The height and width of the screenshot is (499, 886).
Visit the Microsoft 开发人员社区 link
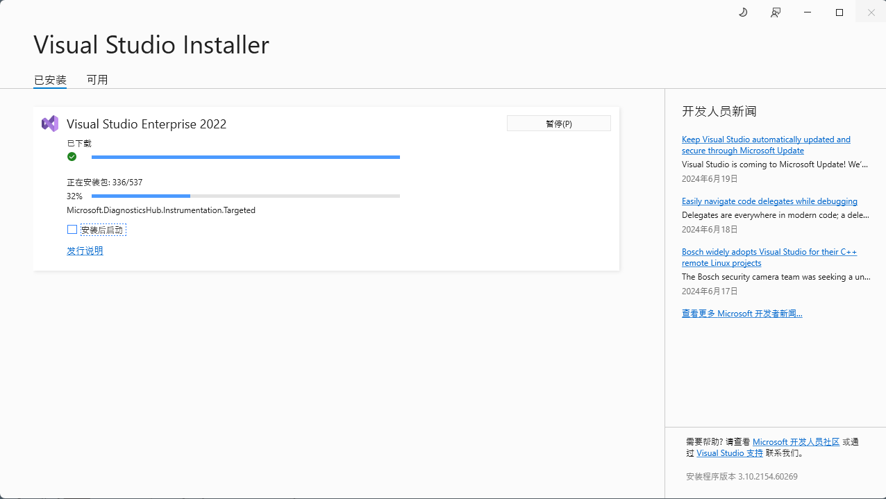796,442
